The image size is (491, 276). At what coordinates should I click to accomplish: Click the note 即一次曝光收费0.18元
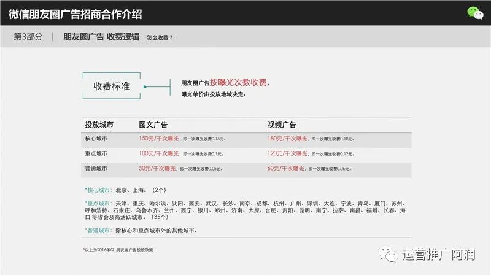(x=333, y=139)
